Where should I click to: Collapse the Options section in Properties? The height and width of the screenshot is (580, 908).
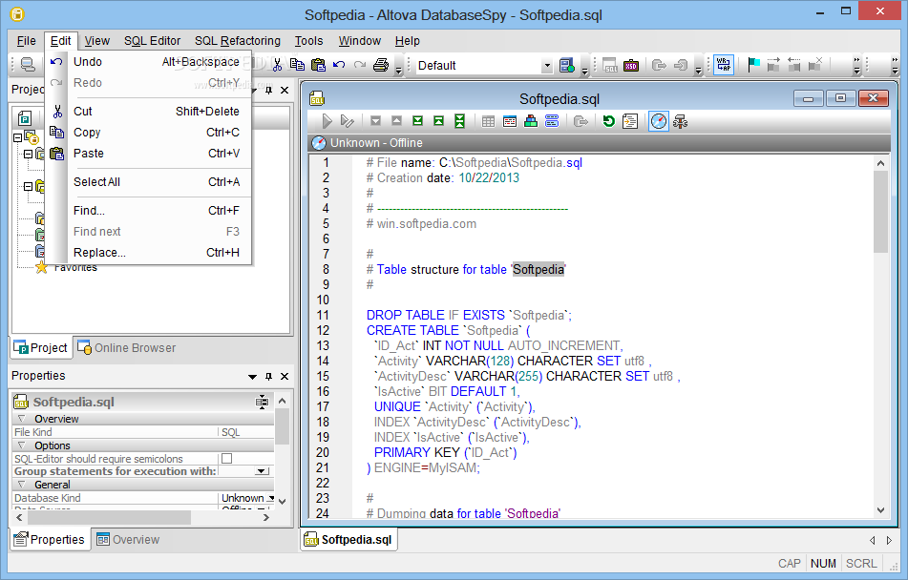[21, 445]
